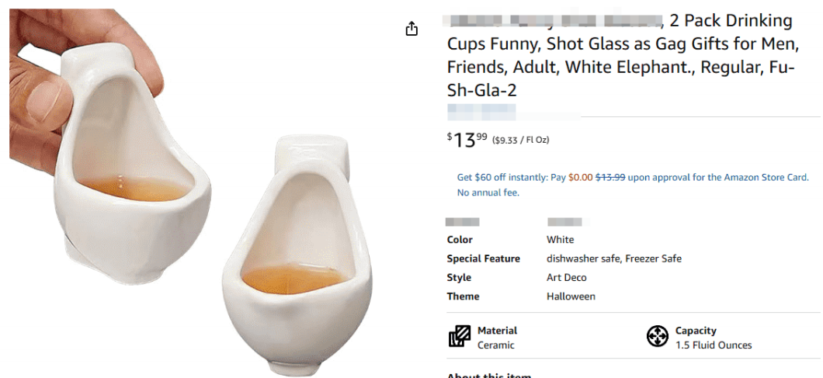Select the Color attribute label
The width and height of the screenshot is (823, 378).
pyautogui.click(x=460, y=240)
